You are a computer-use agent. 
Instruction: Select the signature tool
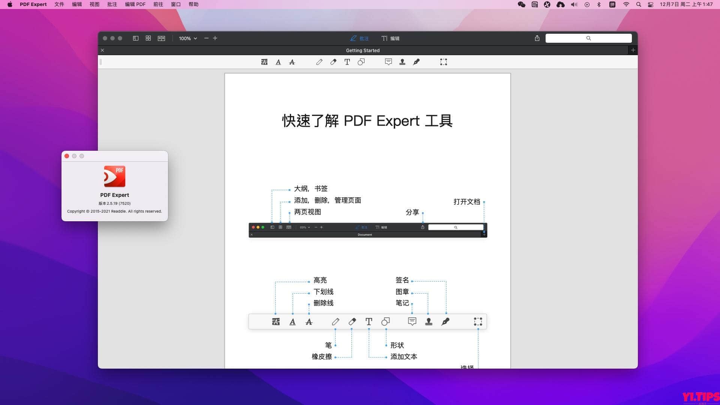(x=416, y=62)
